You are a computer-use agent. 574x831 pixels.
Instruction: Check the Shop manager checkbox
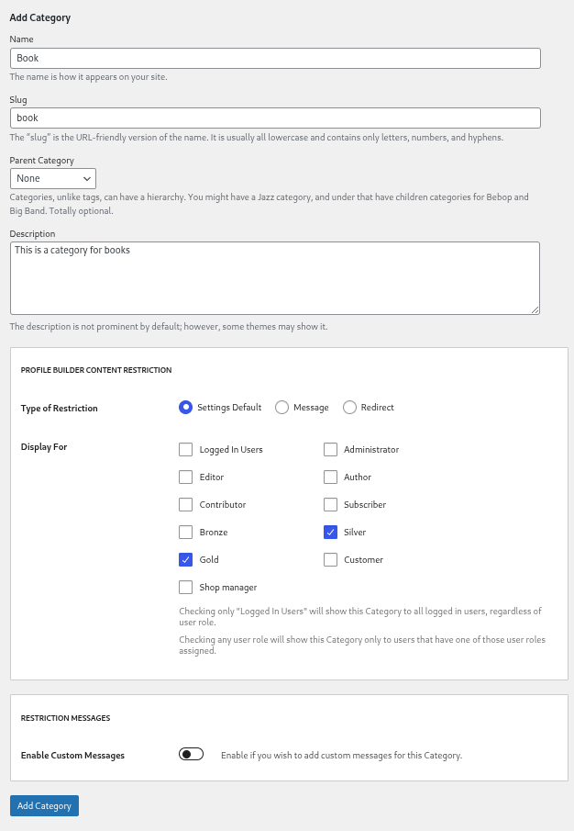point(185,587)
